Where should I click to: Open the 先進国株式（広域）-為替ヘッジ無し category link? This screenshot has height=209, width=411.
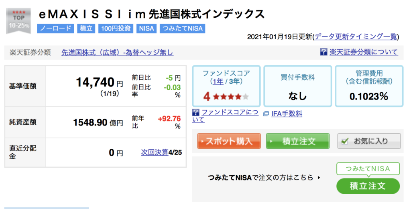point(117,53)
